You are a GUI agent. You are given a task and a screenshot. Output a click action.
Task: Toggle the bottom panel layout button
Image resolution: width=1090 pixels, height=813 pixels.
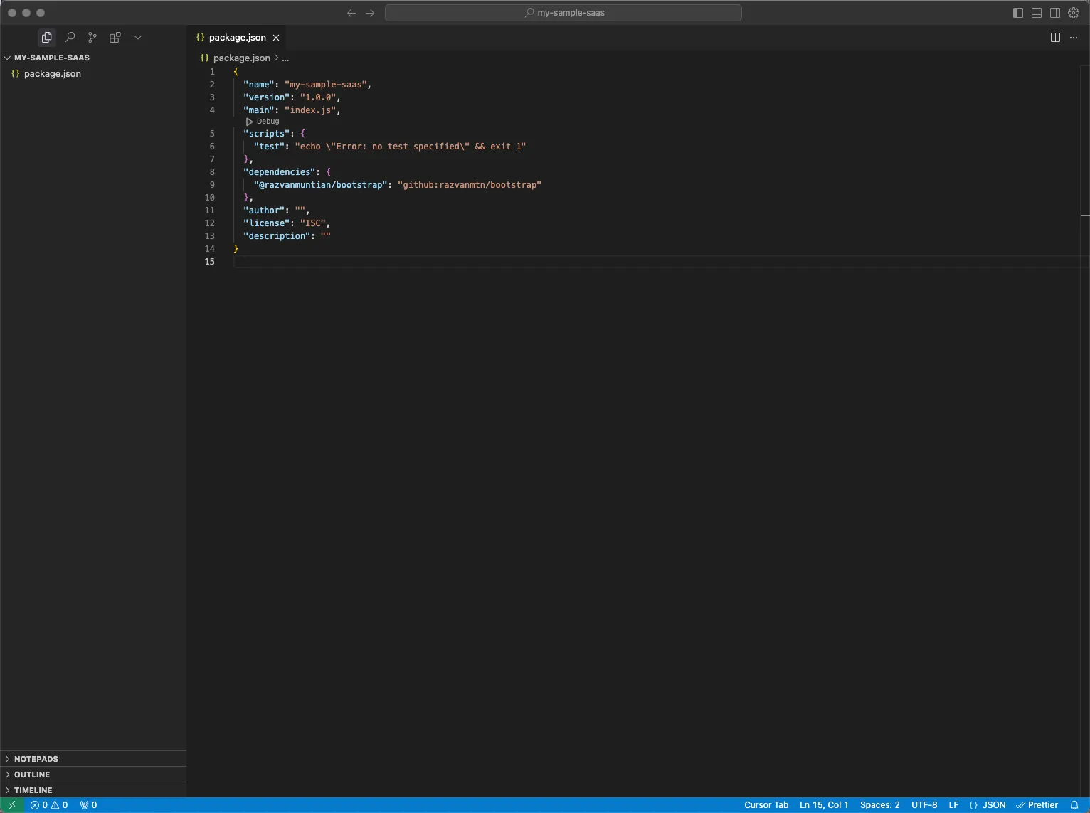(1037, 13)
